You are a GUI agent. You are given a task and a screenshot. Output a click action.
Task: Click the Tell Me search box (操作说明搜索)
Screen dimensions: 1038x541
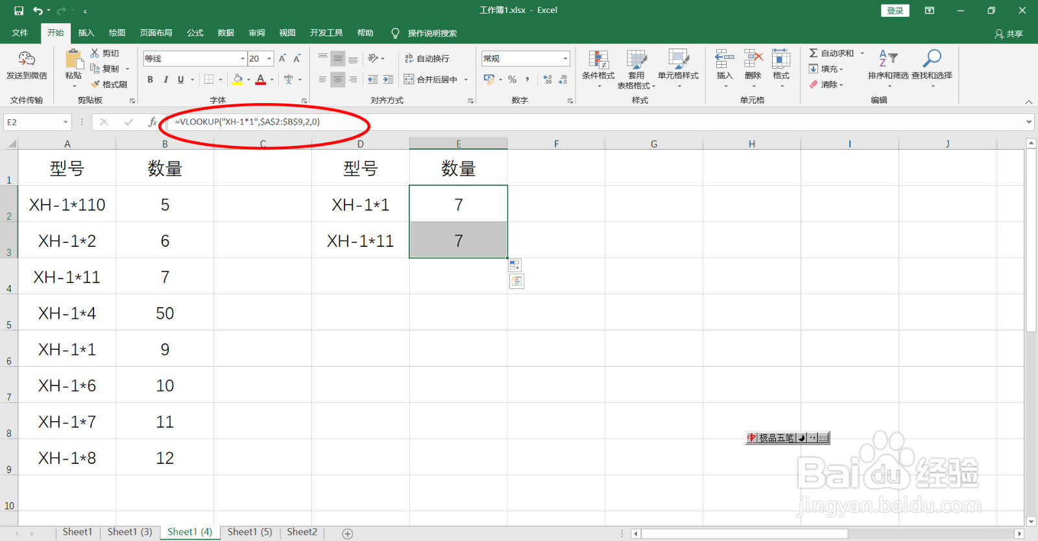pyautogui.click(x=425, y=33)
